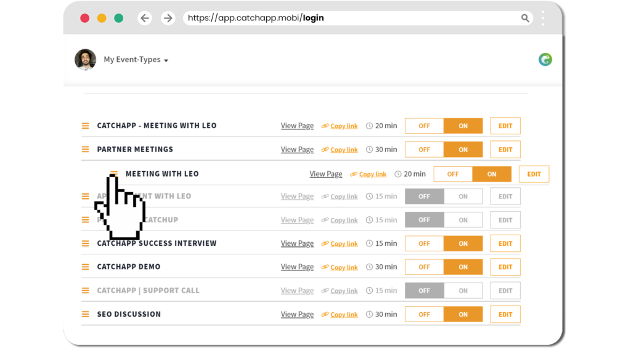
Task: Switch the dragged Meeting with Leo row to OFF
Action: click(453, 174)
